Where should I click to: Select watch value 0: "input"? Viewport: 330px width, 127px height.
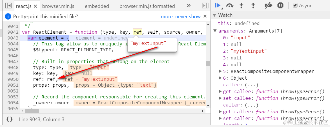pos(236,38)
